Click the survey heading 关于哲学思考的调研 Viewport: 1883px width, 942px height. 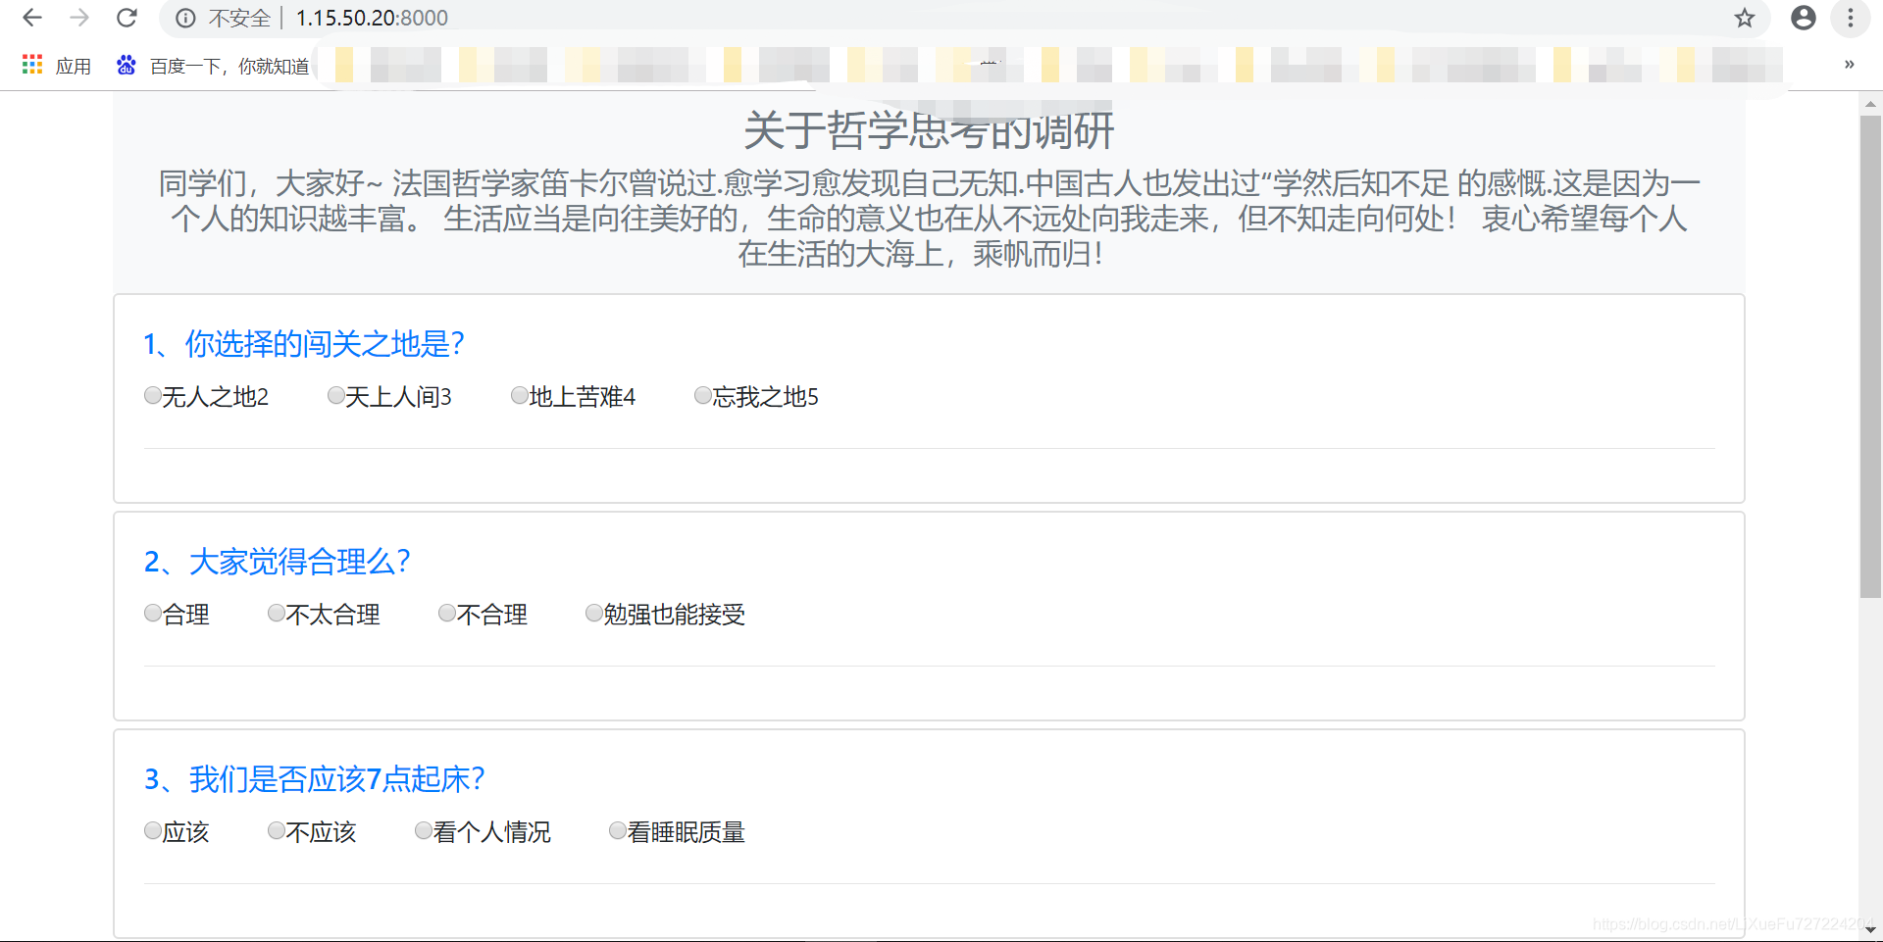(x=929, y=130)
